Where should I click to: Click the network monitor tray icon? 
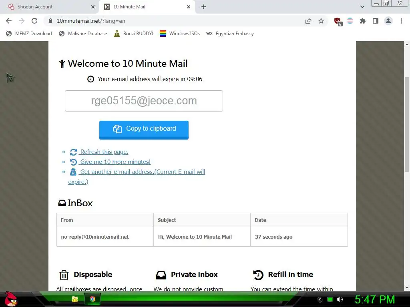[x=330, y=299]
